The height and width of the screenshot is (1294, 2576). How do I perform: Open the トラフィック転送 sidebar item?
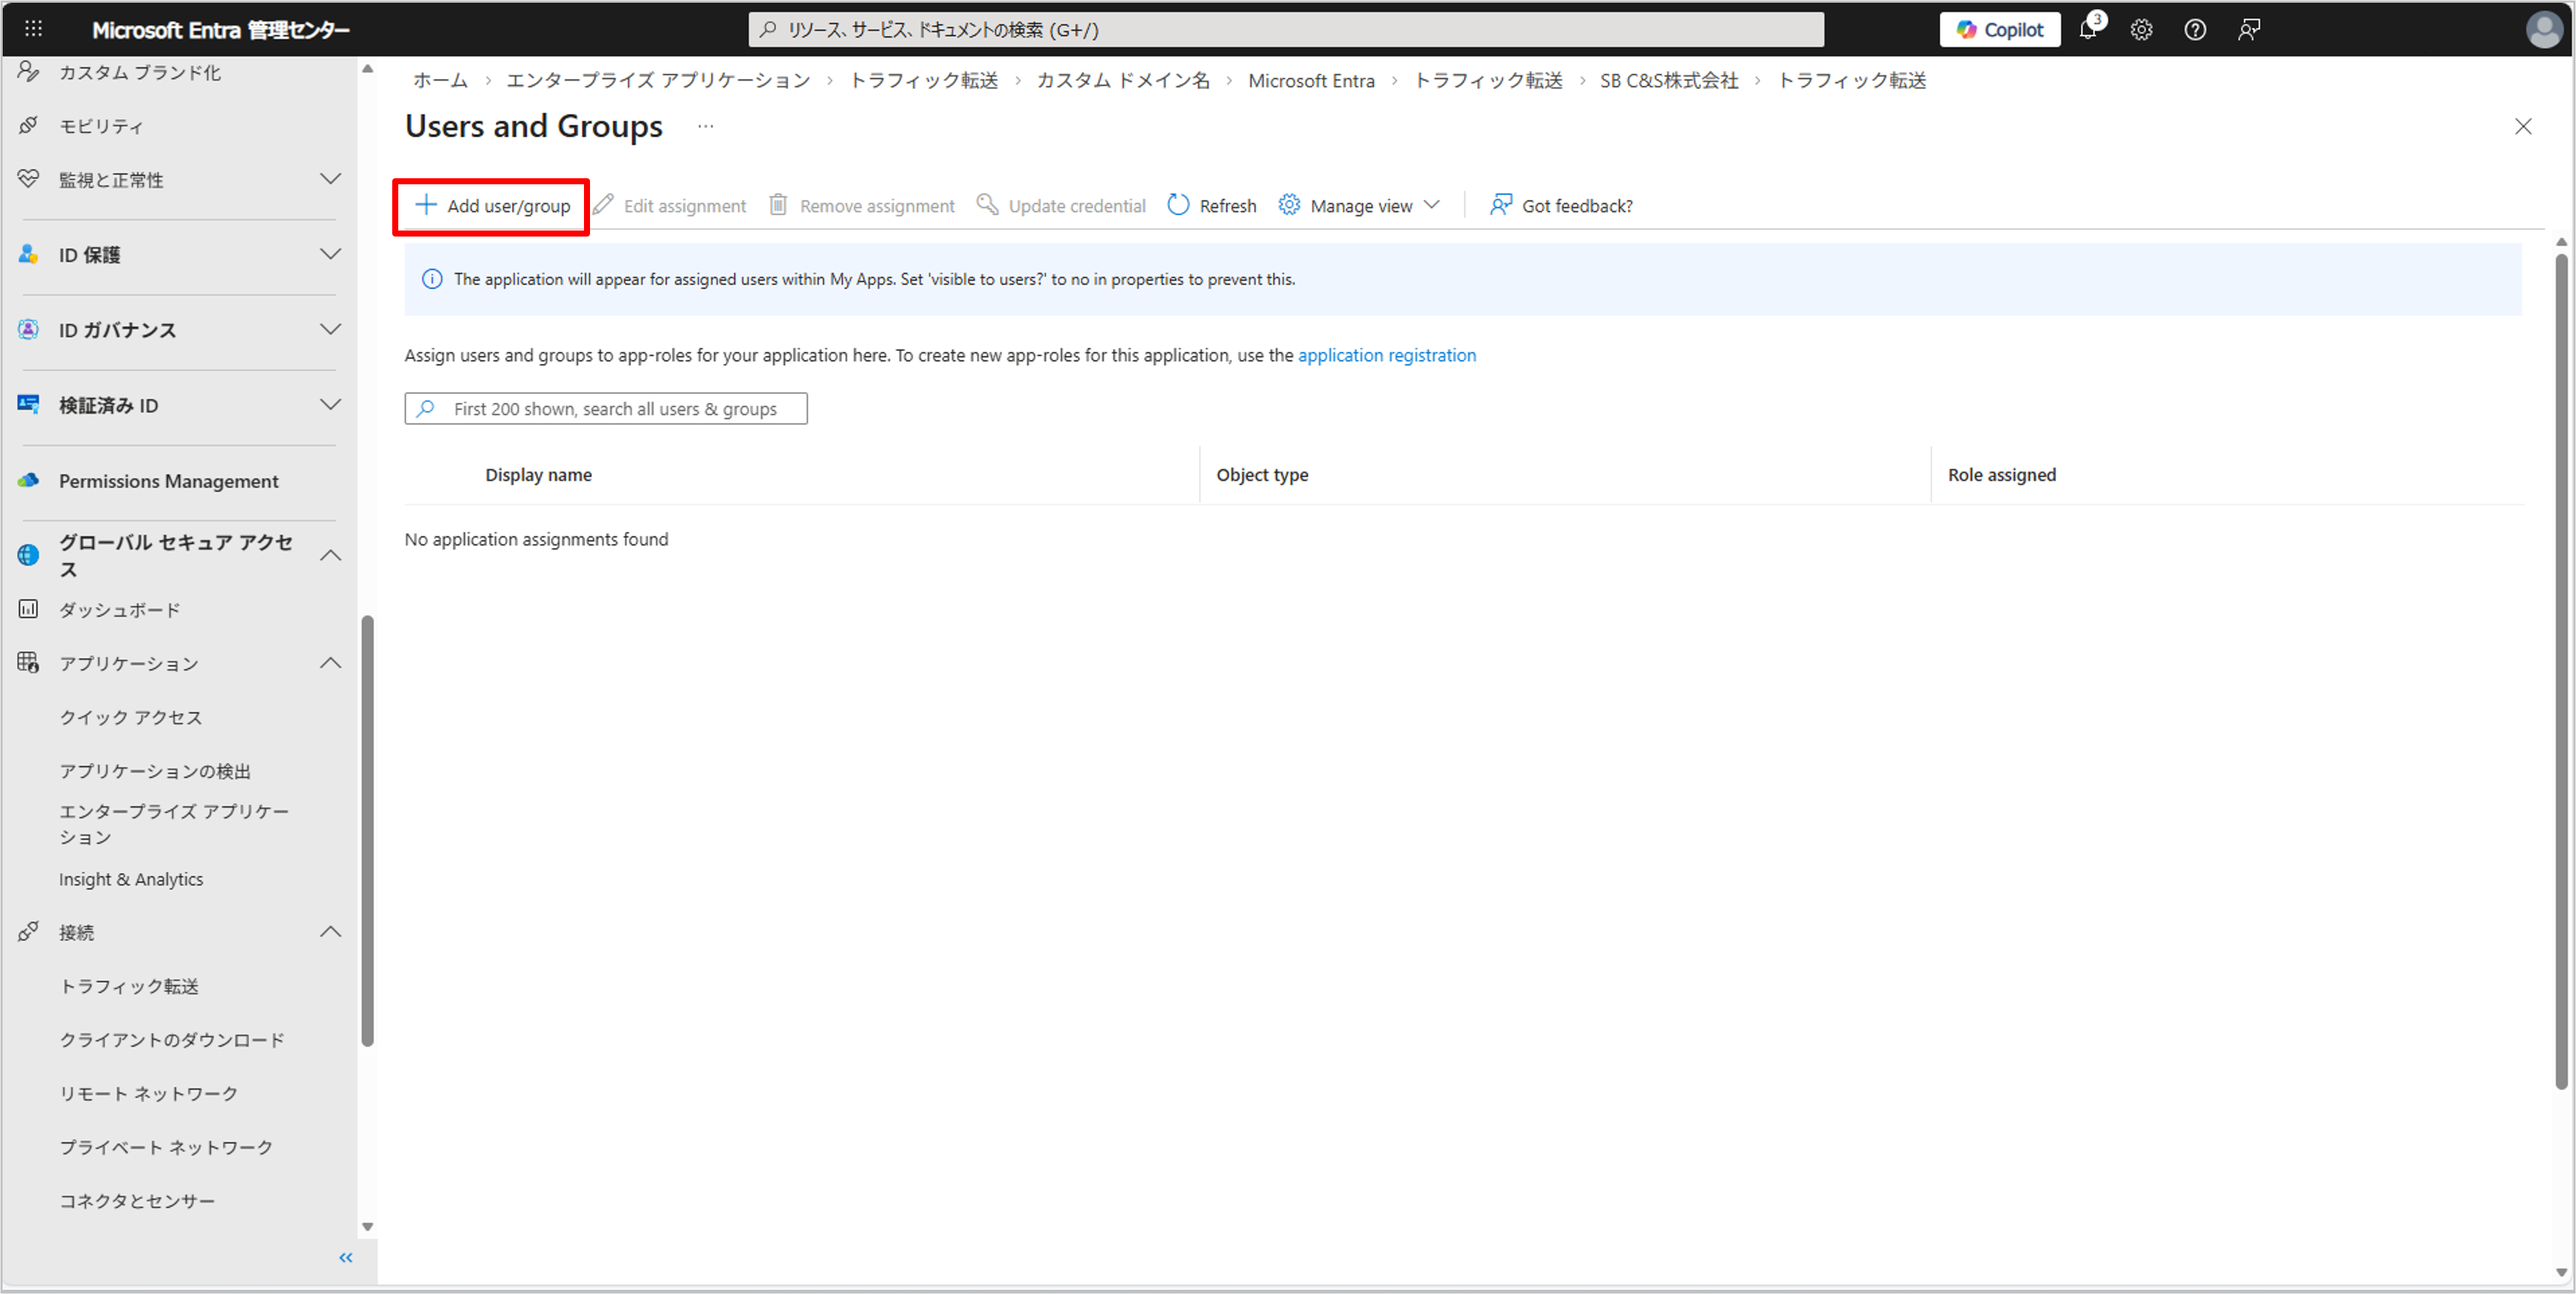pyautogui.click(x=129, y=986)
